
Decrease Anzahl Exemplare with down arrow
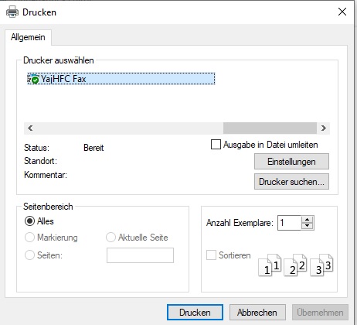point(307,226)
